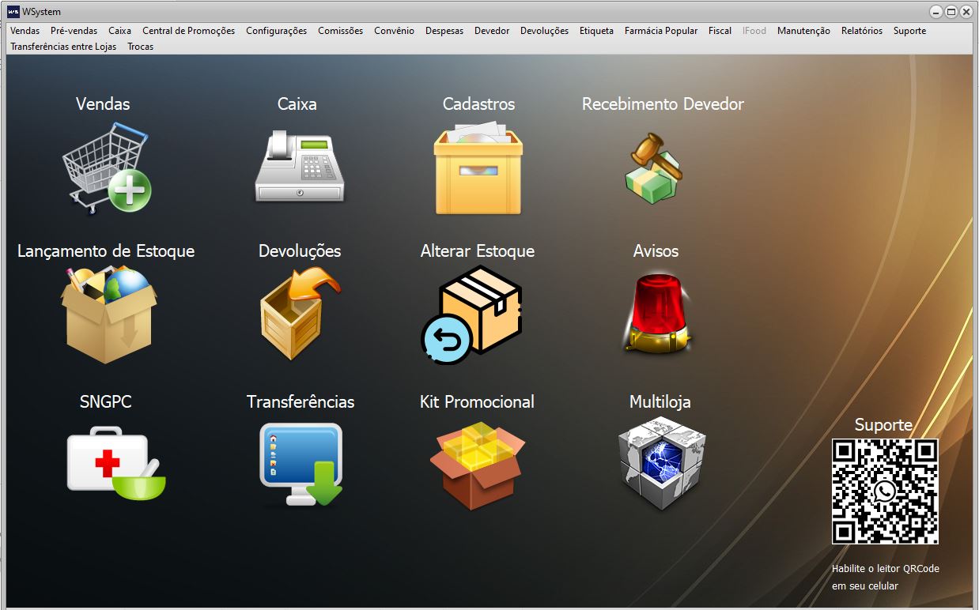Open Lançamento de Estoque box icon
The width and height of the screenshot is (979, 610).
[x=108, y=314]
